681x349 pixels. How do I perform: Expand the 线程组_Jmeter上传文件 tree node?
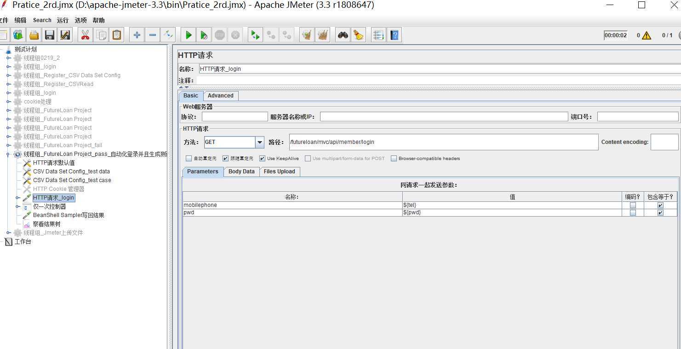tap(8, 233)
